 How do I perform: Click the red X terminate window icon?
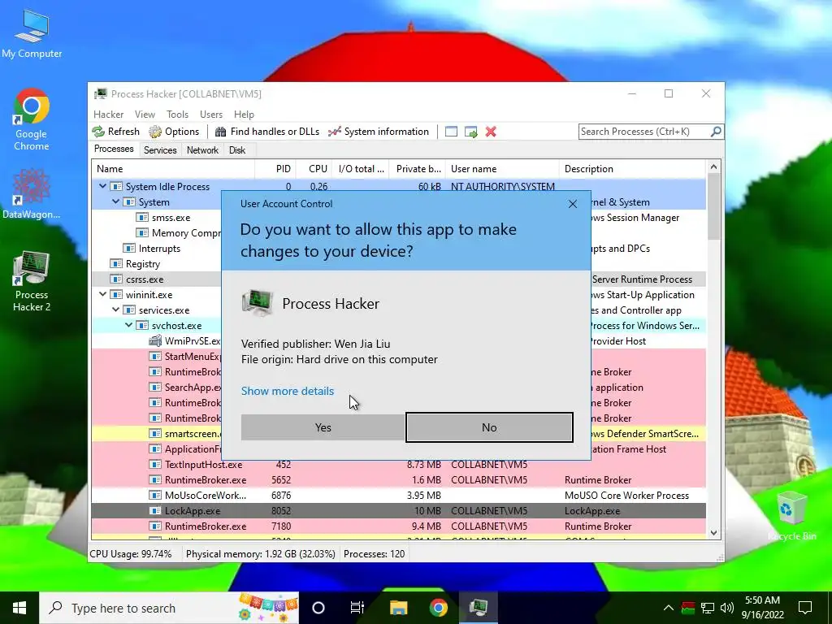coord(491,132)
